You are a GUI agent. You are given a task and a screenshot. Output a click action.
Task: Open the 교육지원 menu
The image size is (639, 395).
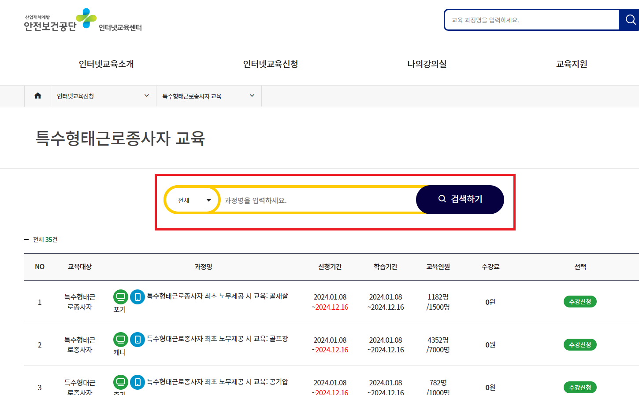(x=571, y=63)
